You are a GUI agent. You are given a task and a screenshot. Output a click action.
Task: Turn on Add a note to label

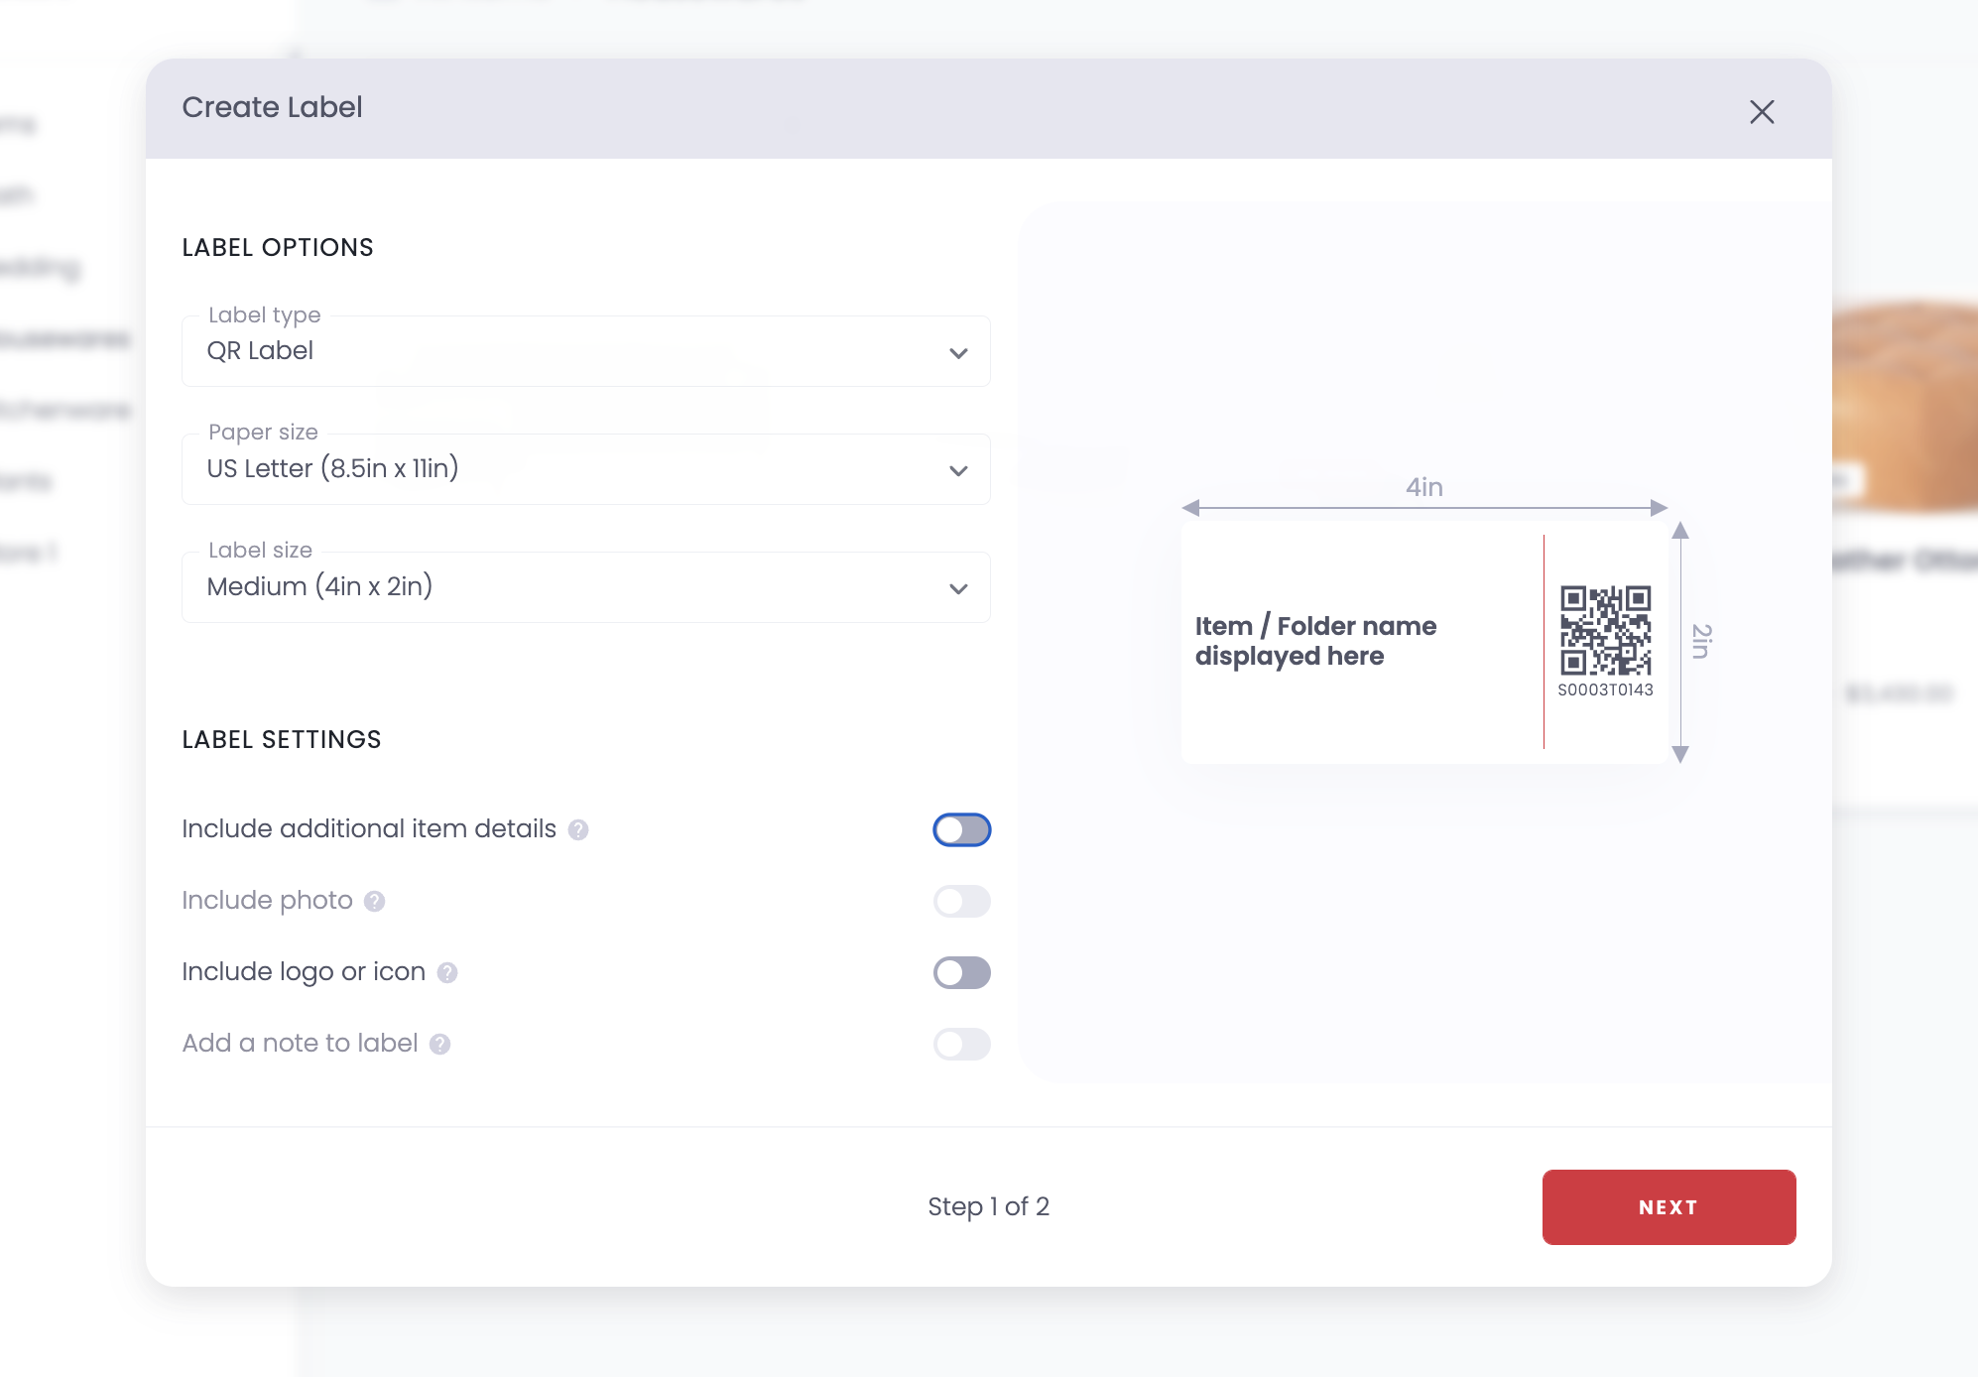pyautogui.click(x=960, y=1044)
